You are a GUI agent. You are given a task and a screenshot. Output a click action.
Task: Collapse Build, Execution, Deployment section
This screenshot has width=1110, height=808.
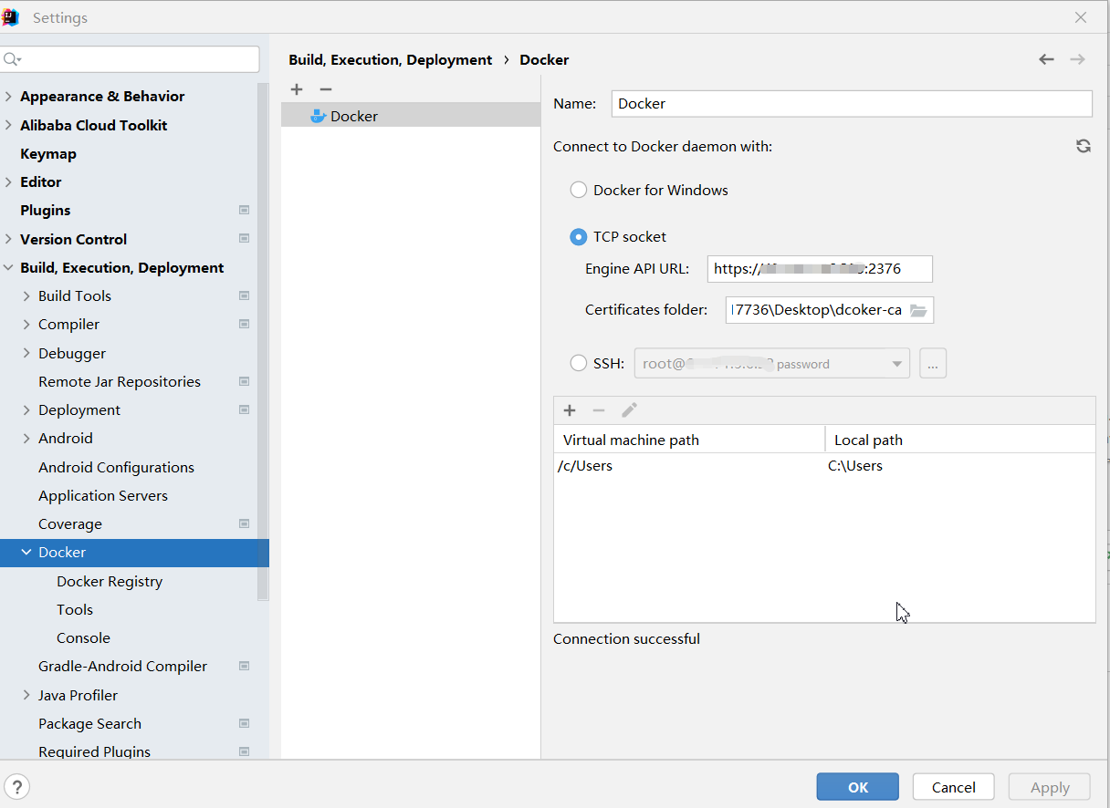[9, 268]
